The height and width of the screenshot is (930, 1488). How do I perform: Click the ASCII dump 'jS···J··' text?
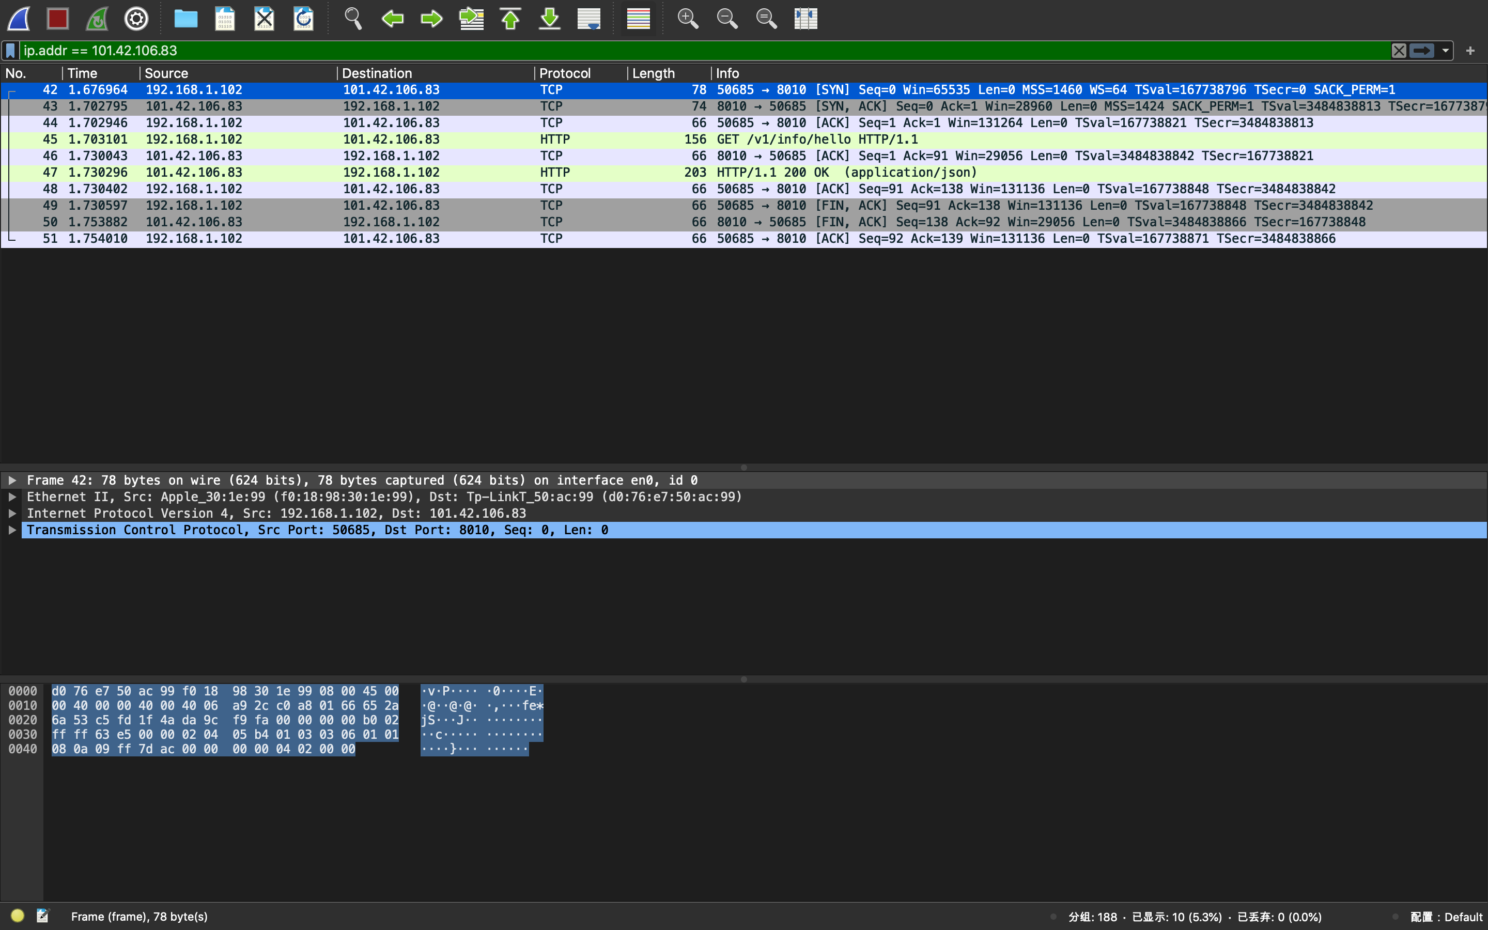(x=449, y=720)
